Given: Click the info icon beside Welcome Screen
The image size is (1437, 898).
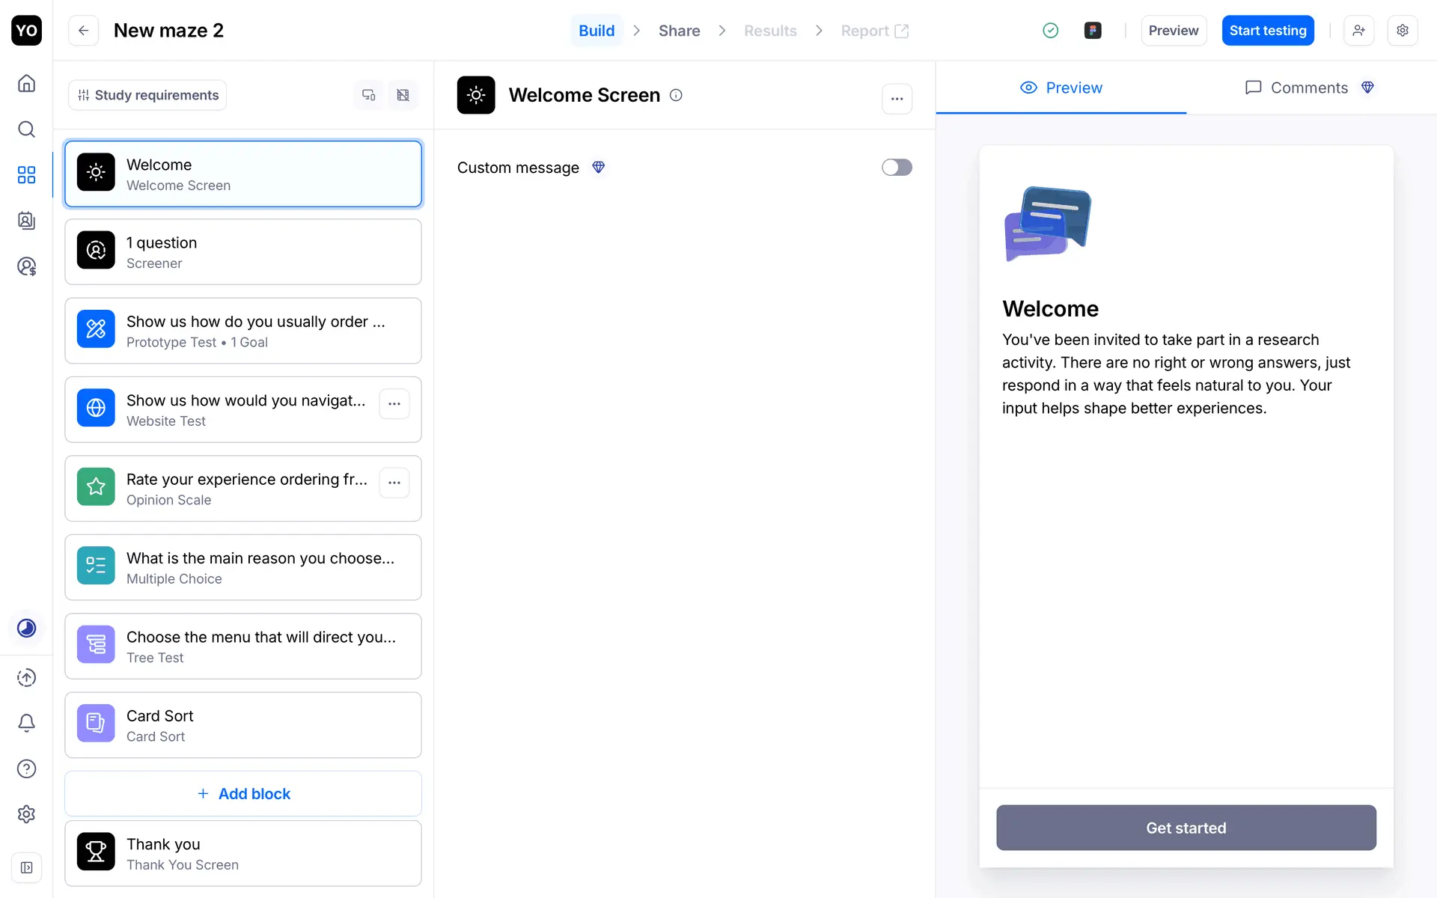Looking at the screenshot, I should (676, 95).
